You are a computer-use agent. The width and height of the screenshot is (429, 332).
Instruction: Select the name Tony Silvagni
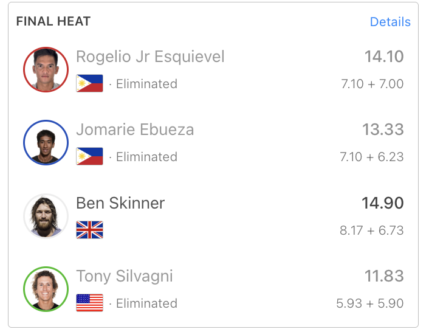coord(125,276)
